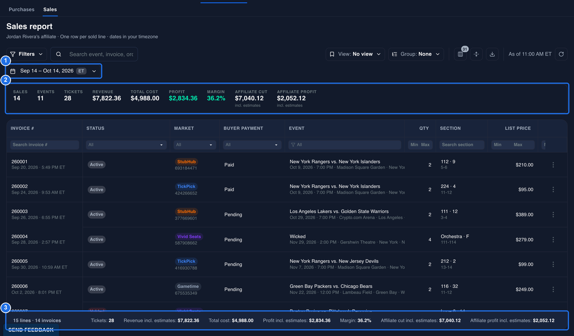The height and width of the screenshot is (336, 574).
Task: Click the magnifier icon in search box
Action: pos(59,54)
